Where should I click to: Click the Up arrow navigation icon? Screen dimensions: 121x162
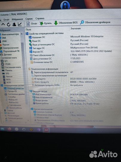(x=3, y=24)
